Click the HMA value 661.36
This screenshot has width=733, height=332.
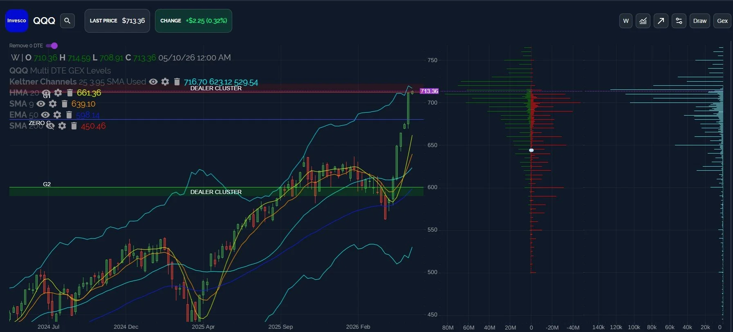coord(89,93)
